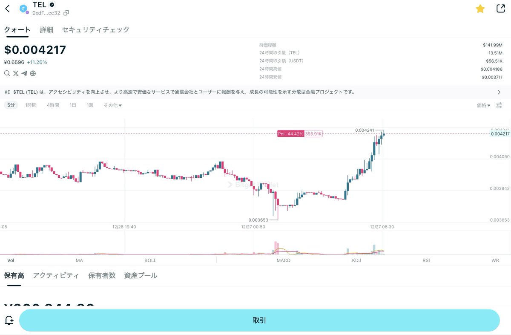This screenshot has height=335, width=511.
Task: Expand the その他 interval dropdown
Action: pos(113,105)
